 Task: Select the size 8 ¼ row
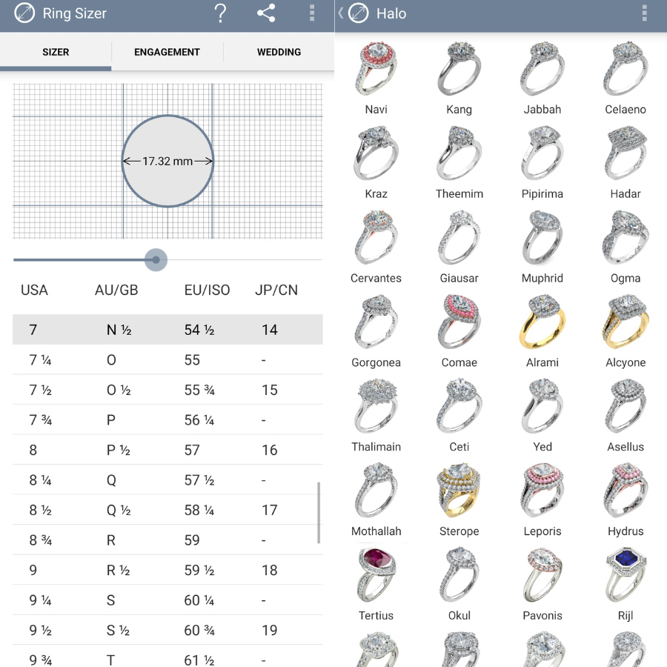[x=167, y=479]
